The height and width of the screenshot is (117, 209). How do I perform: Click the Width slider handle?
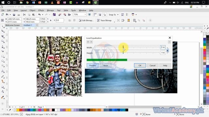tap(123, 47)
